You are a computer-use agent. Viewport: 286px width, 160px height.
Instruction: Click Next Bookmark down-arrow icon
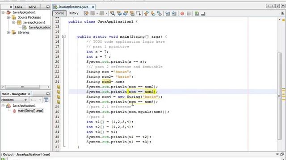(153, 13)
